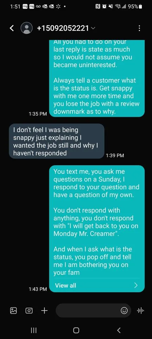
Task: Open the three-dot more options menu
Action: coord(140,28)
